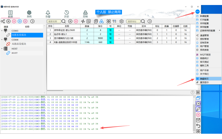Open 定制菜单 menu entry

click(208, 43)
